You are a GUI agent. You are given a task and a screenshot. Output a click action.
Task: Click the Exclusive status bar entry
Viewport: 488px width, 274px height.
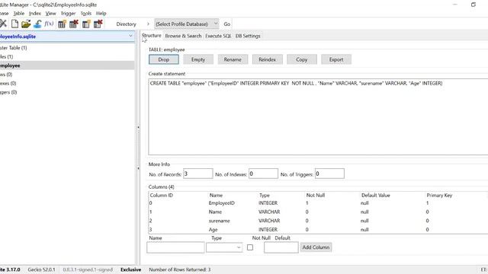130,269
